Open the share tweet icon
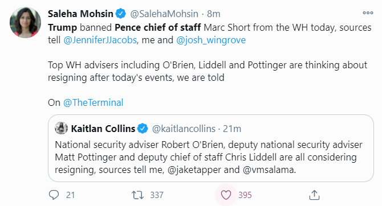 [x=314, y=195]
